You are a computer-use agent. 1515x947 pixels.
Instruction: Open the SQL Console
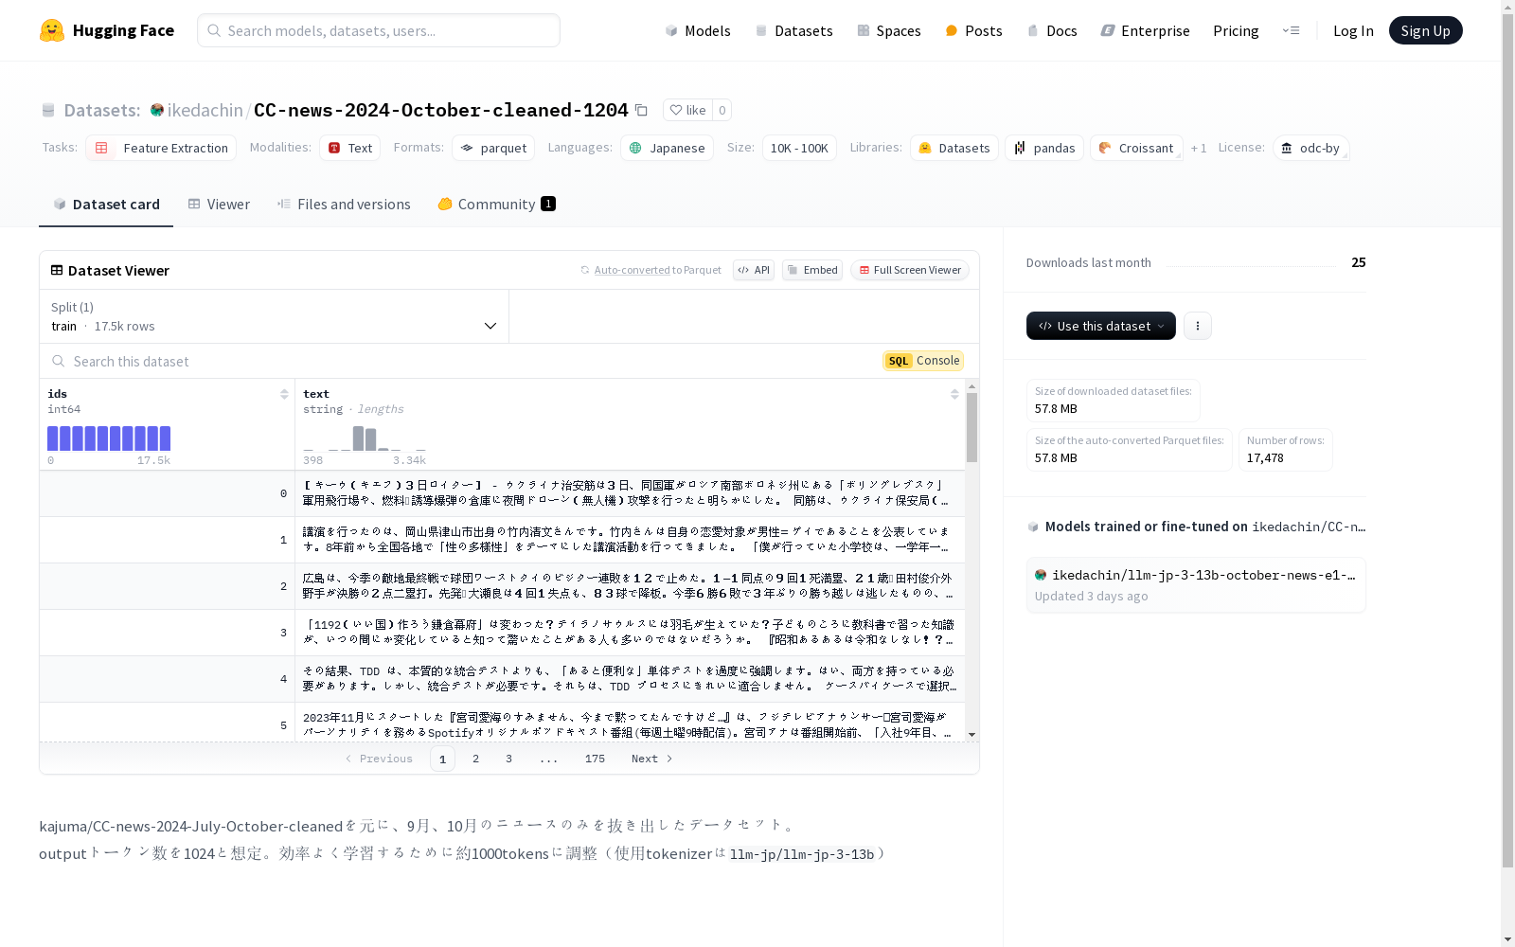tap(923, 361)
